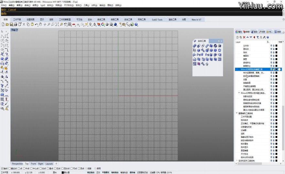Click the Open file folder icon

[7, 24]
